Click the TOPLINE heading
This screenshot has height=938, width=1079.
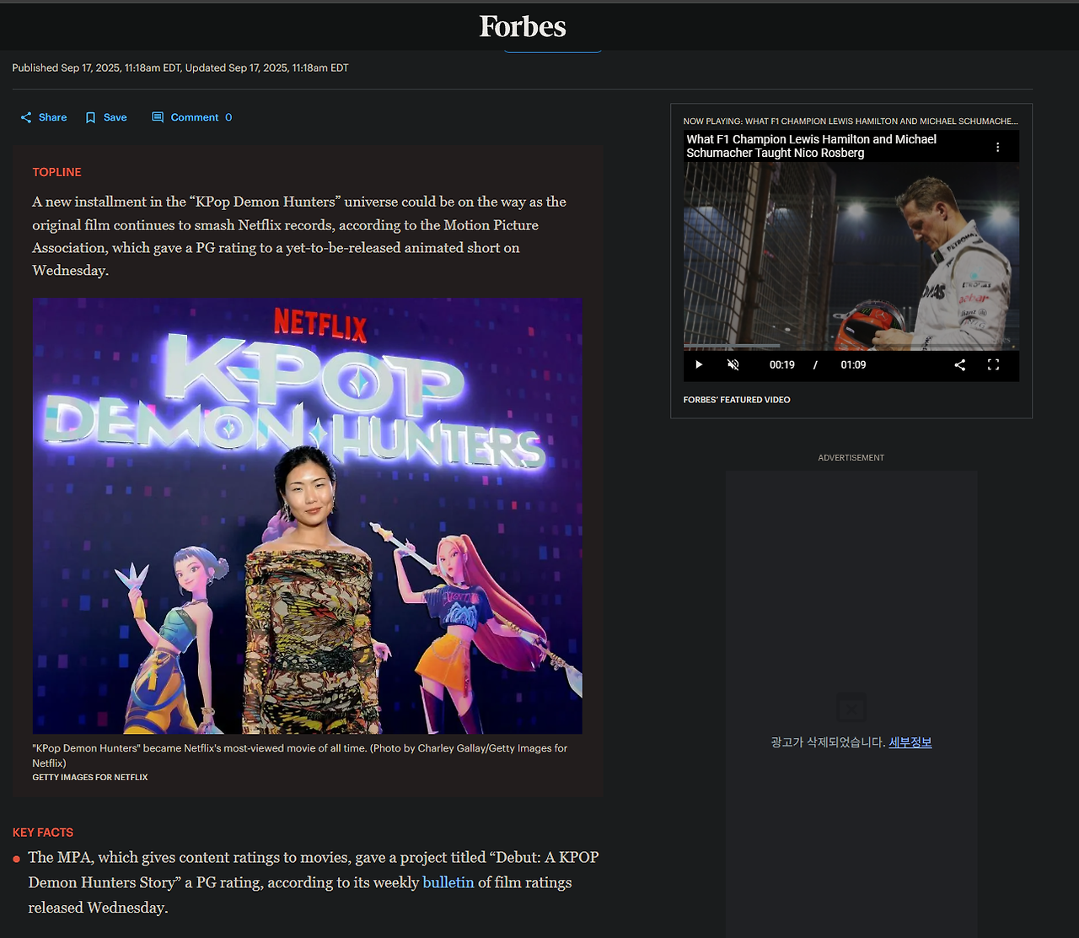pos(57,172)
